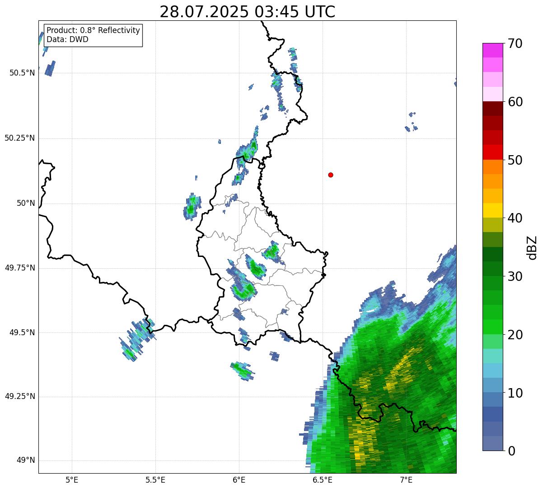Screen dimensions: 543x489
Task: Click the colorbar value 30
Action: [x=515, y=276]
